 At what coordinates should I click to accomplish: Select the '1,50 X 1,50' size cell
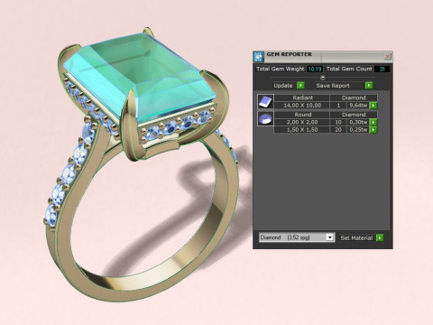point(302,130)
